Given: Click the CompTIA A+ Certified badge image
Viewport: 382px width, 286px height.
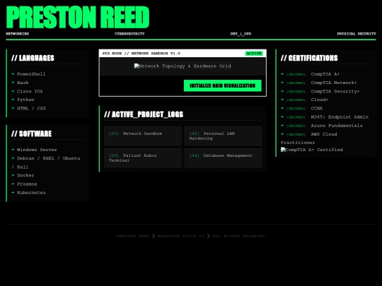Looking at the screenshot, I should [311, 150].
